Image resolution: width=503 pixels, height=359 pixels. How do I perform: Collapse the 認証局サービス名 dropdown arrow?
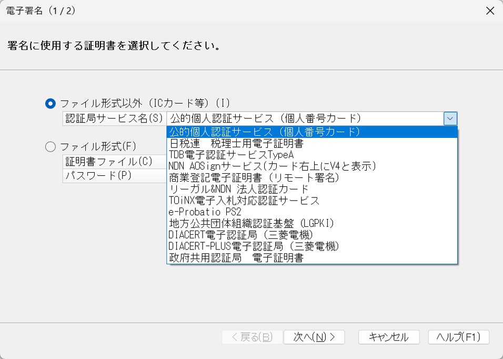point(450,119)
